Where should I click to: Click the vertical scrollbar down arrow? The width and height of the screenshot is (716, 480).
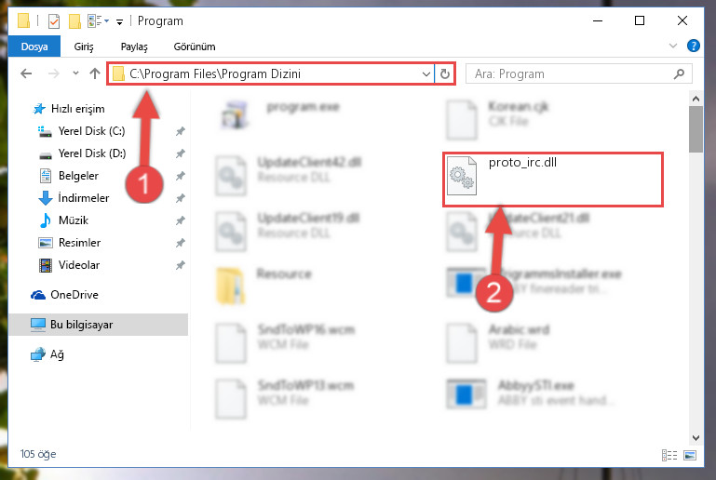696,438
